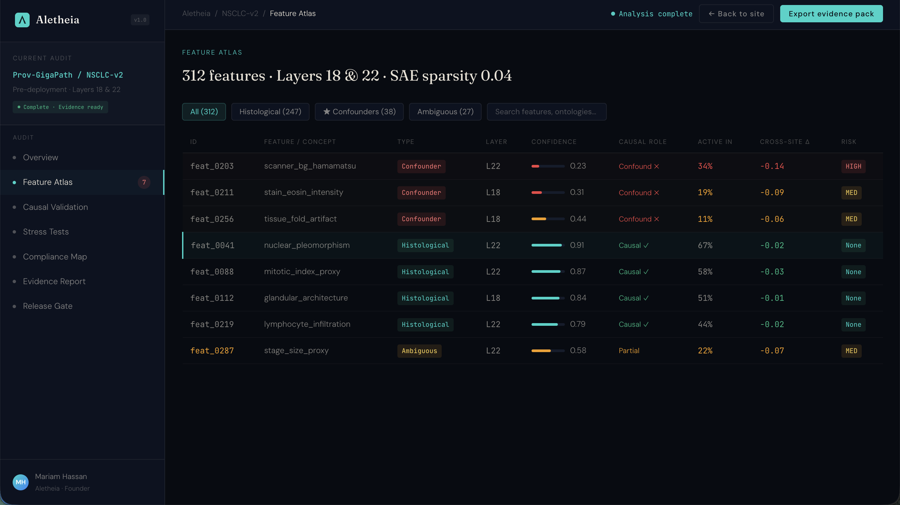The height and width of the screenshot is (505, 900).
Task: Toggle the Complete · Evidence ready status chip
Action: tap(60, 107)
